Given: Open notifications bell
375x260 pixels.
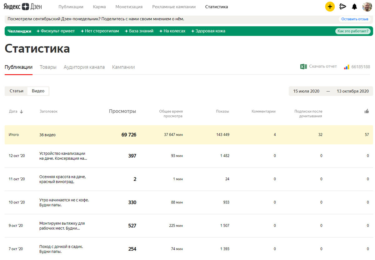Looking at the screenshot, I should pos(354,7).
